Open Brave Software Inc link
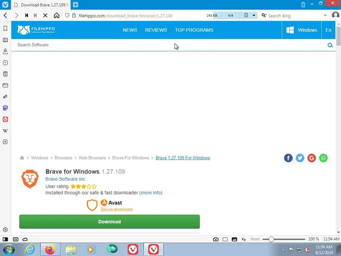The width and height of the screenshot is (341, 256). pos(65,179)
